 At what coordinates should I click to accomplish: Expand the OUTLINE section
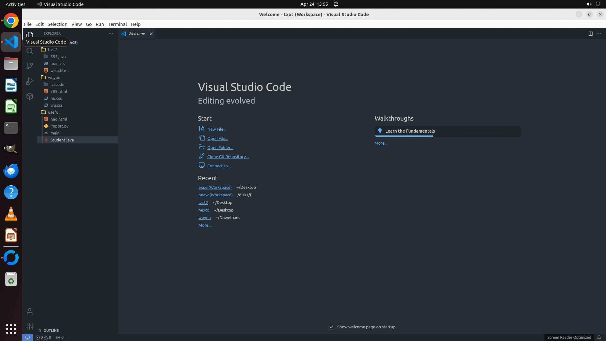tap(51, 331)
